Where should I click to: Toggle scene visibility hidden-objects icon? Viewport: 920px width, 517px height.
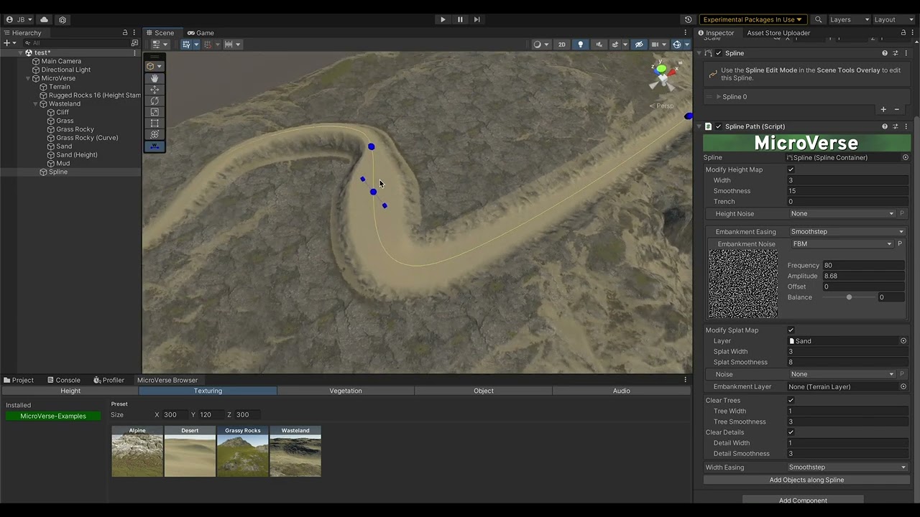[639, 45]
